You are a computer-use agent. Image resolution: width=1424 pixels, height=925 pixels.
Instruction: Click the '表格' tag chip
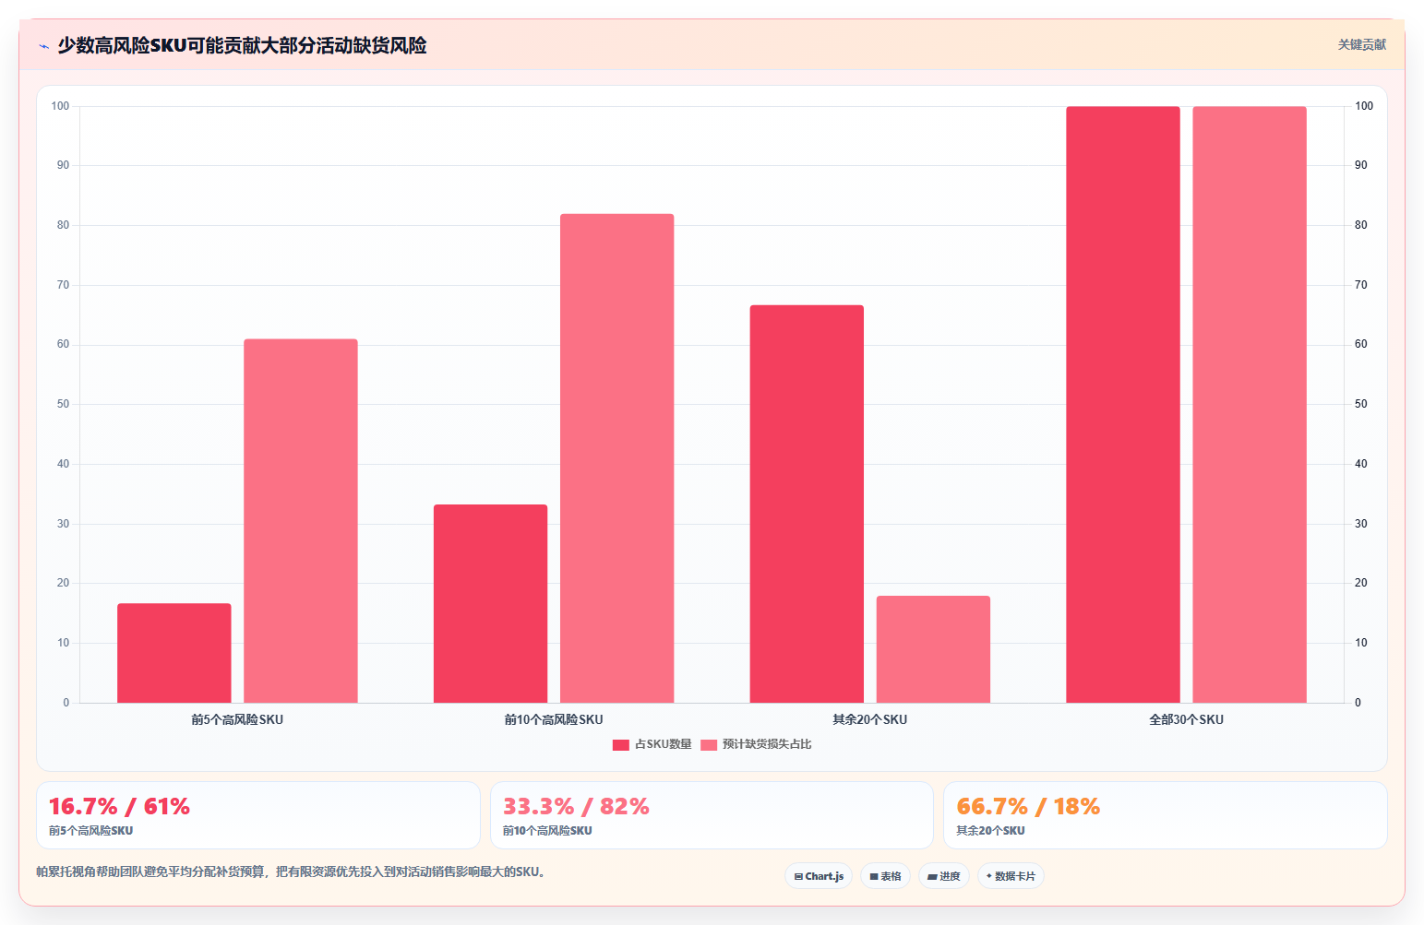point(885,876)
